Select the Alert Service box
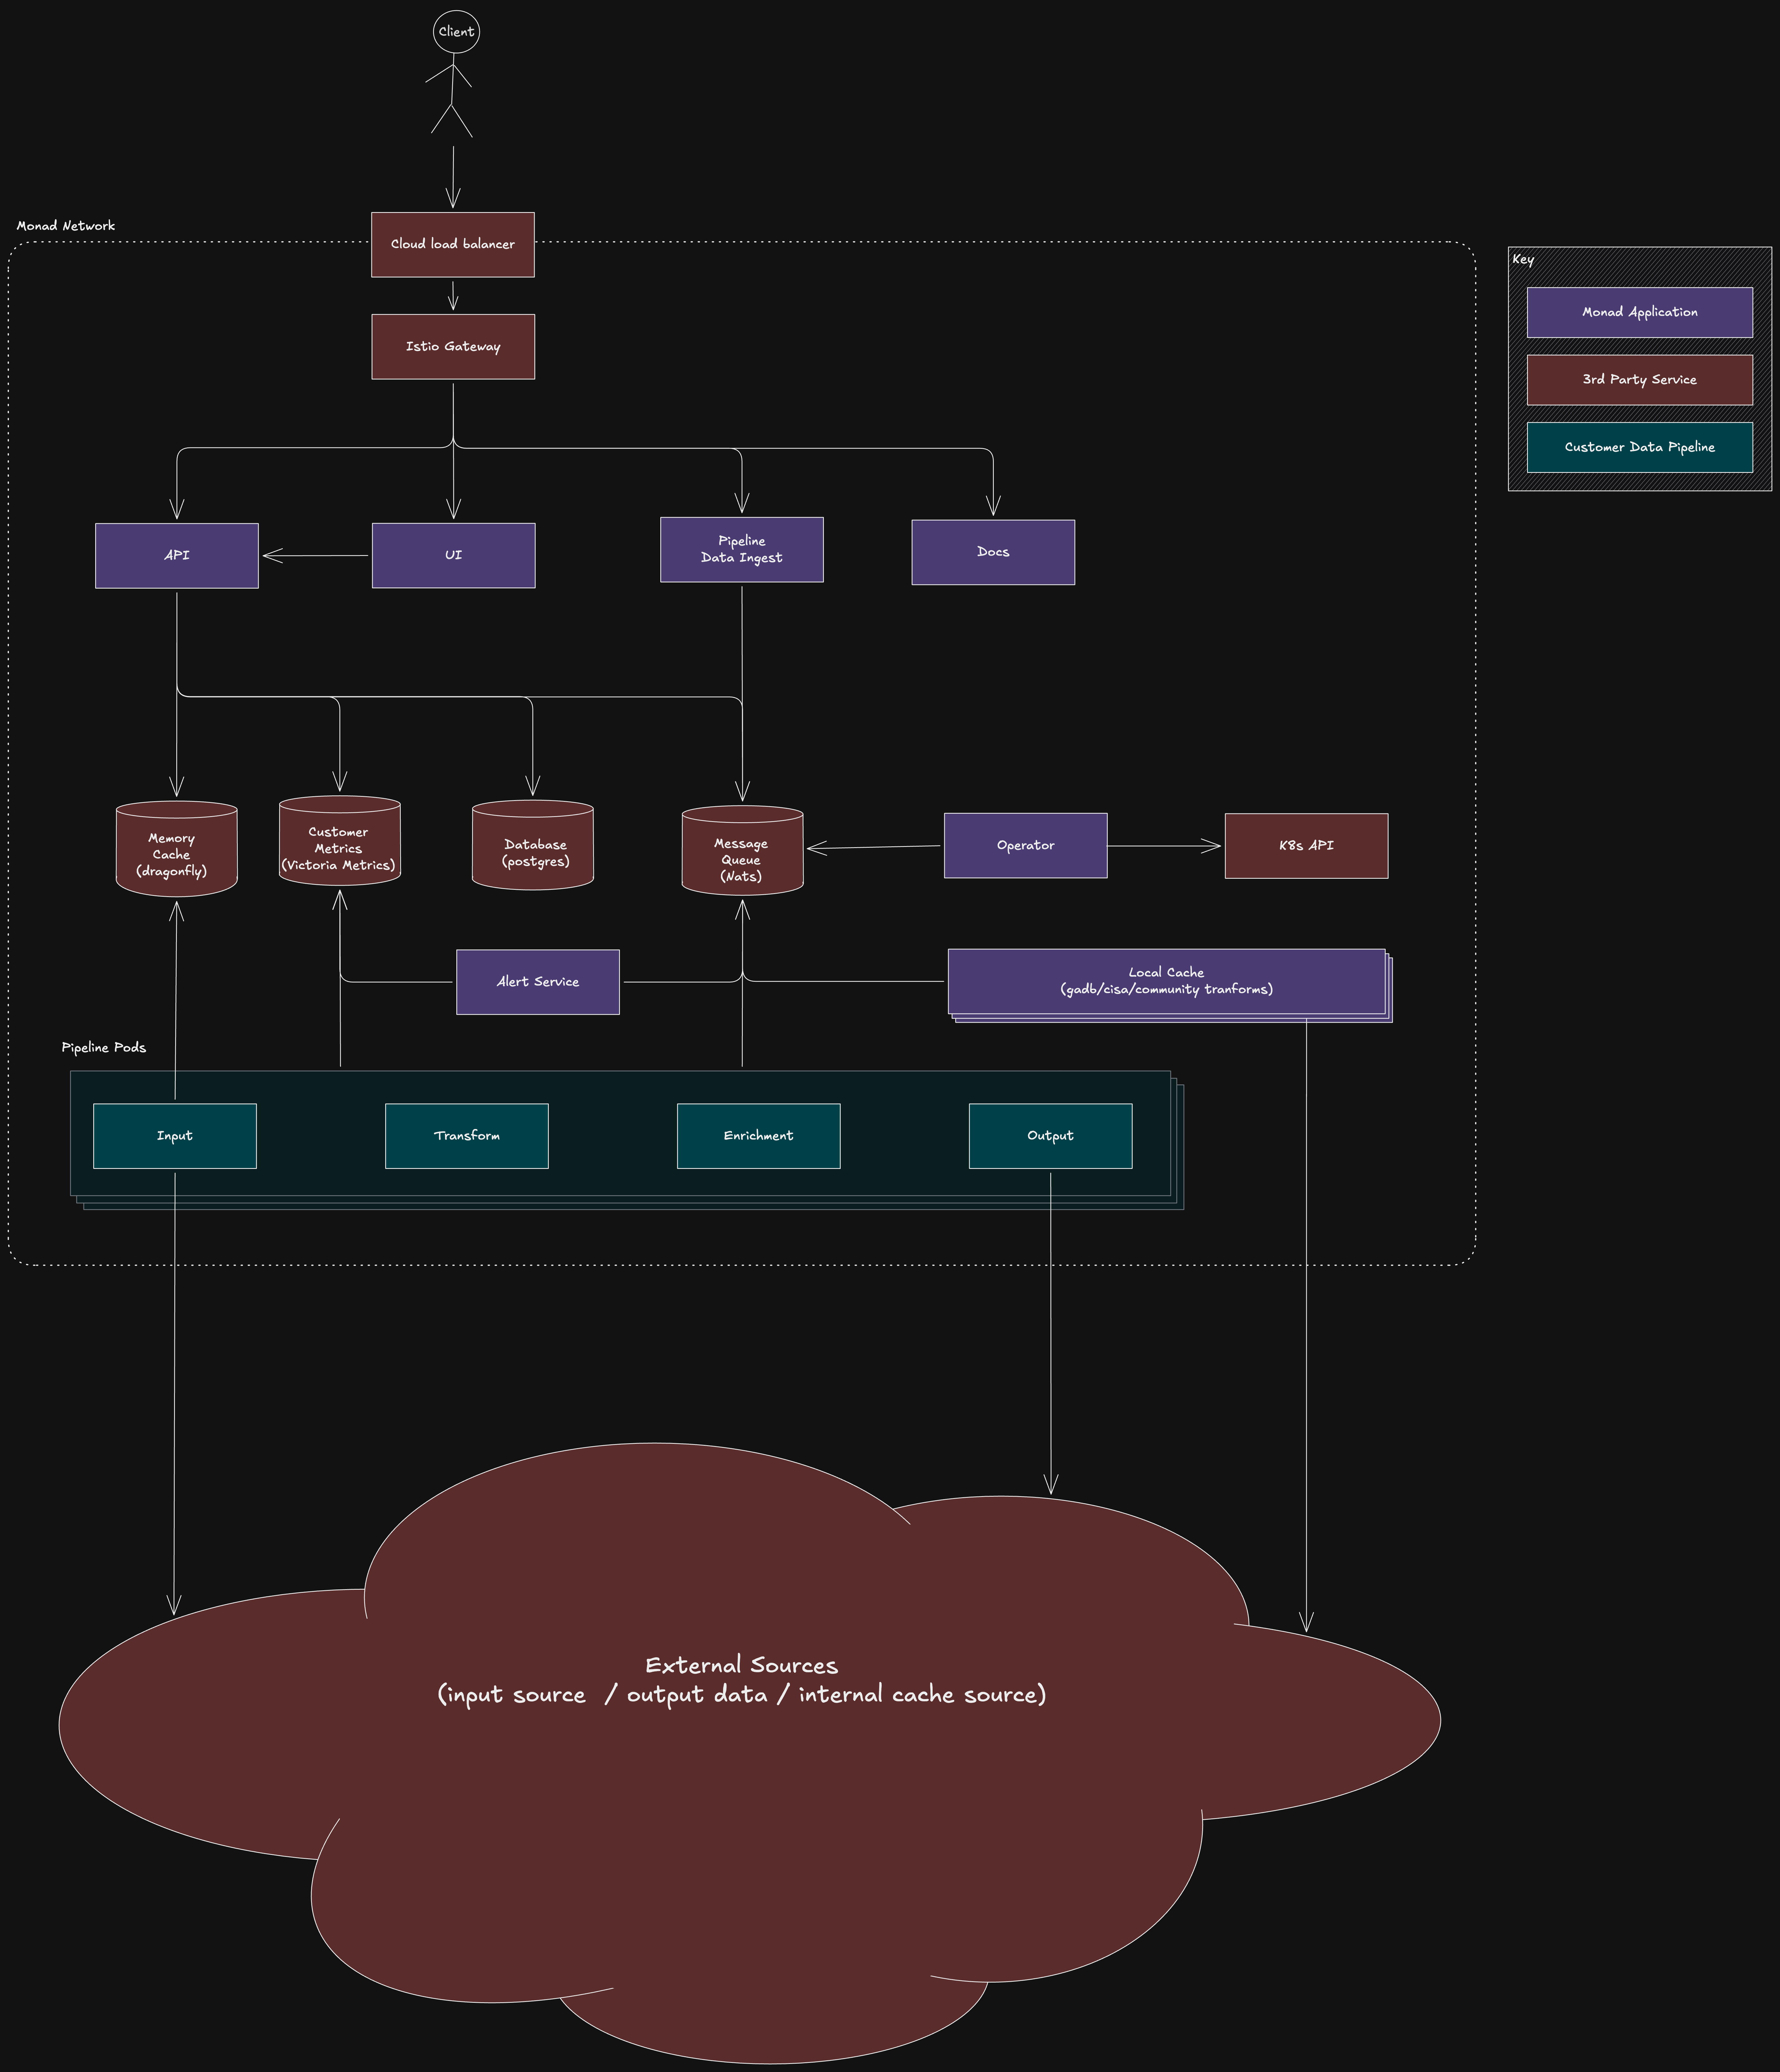 538,982
